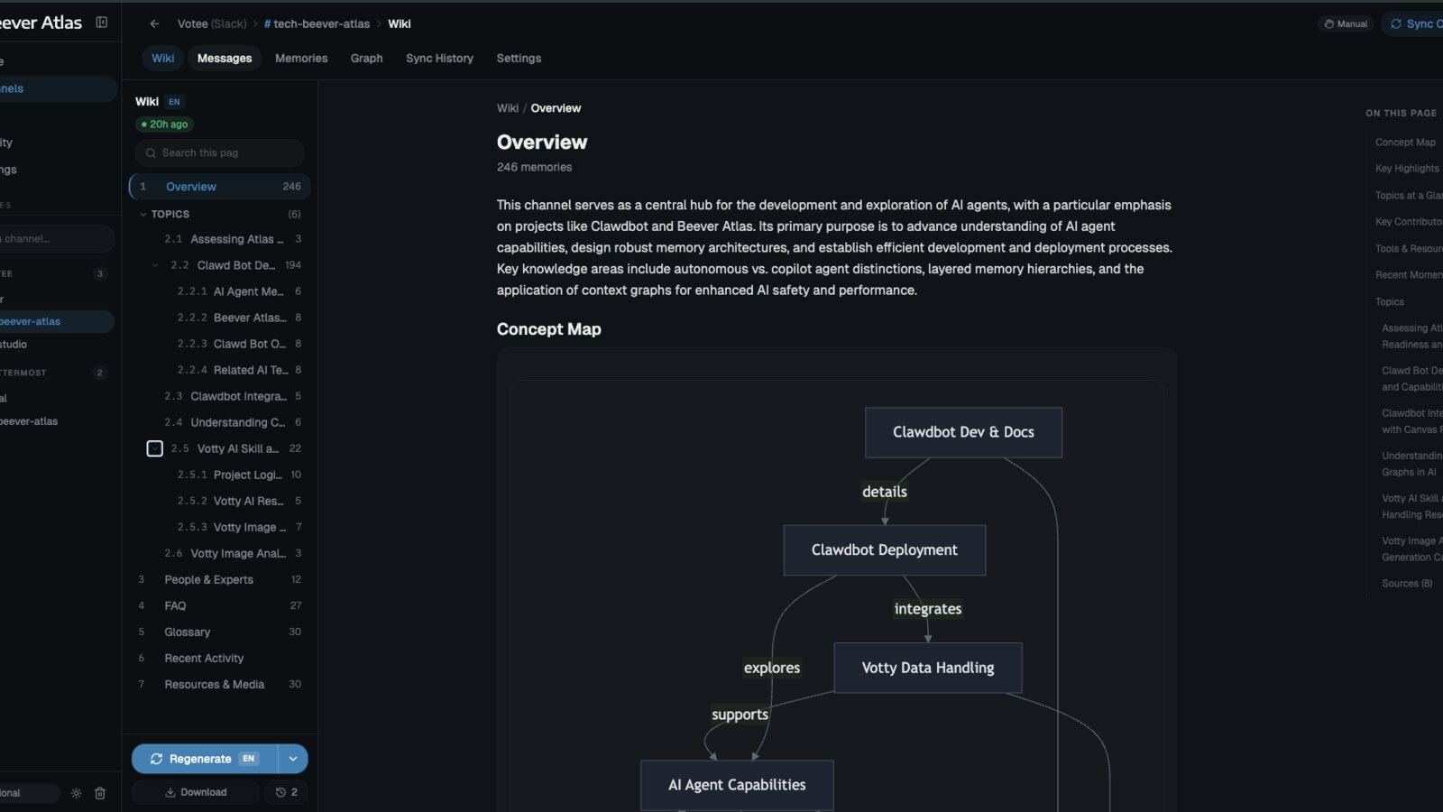Open the FAQ page

[x=220, y=605]
